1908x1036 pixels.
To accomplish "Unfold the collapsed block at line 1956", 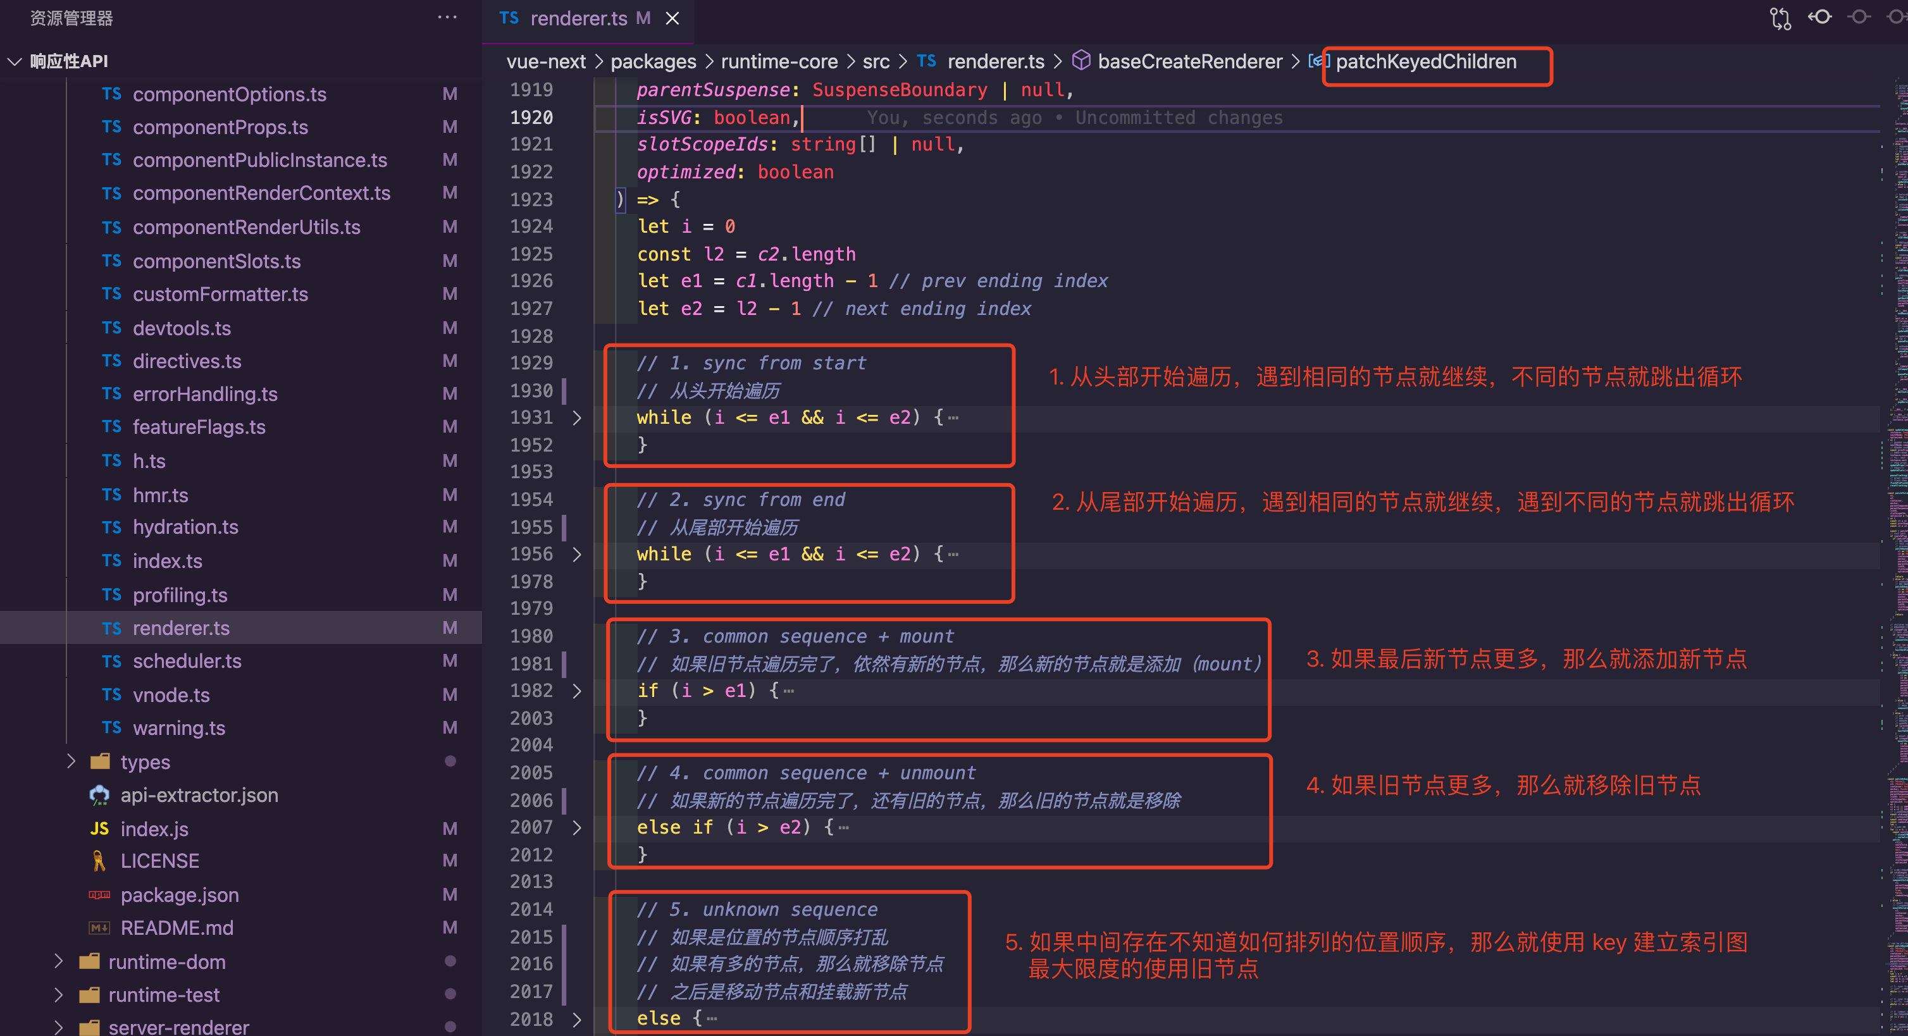I will click(577, 554).
